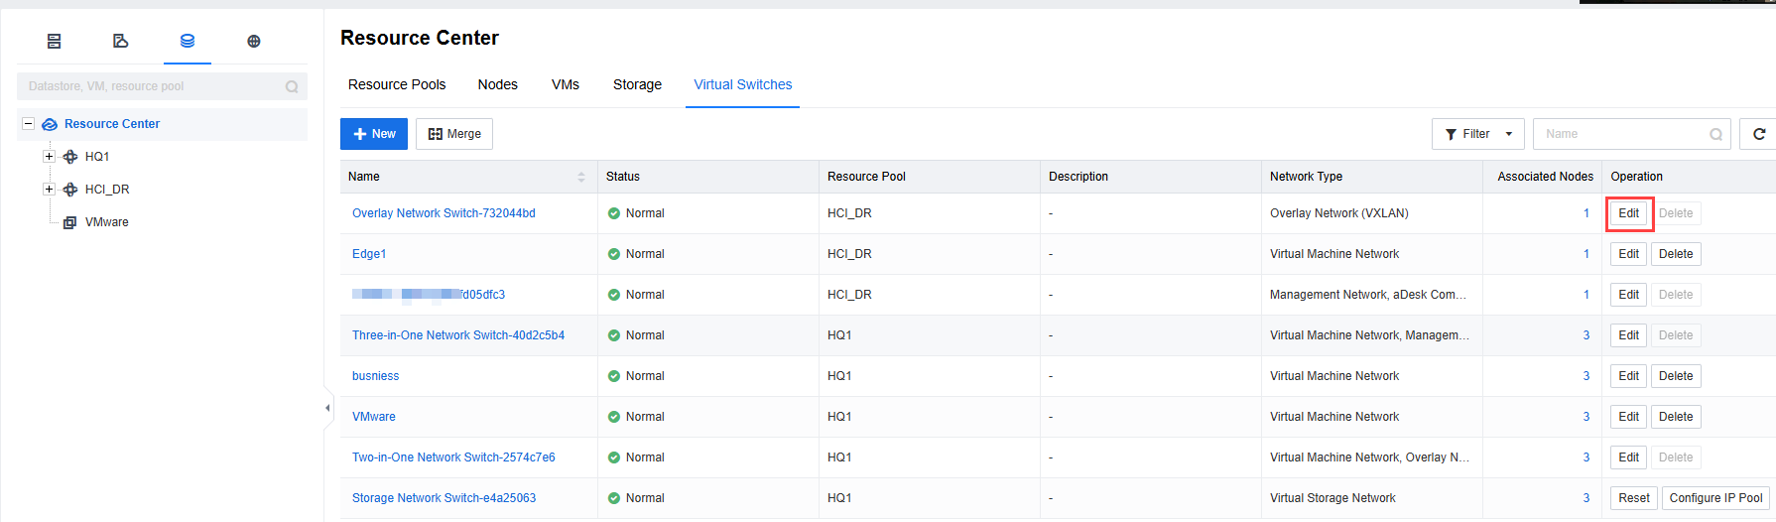Screen dimensions: 1776x522
Task: Switch to VMs tab
Action: (x=566, y=84)
